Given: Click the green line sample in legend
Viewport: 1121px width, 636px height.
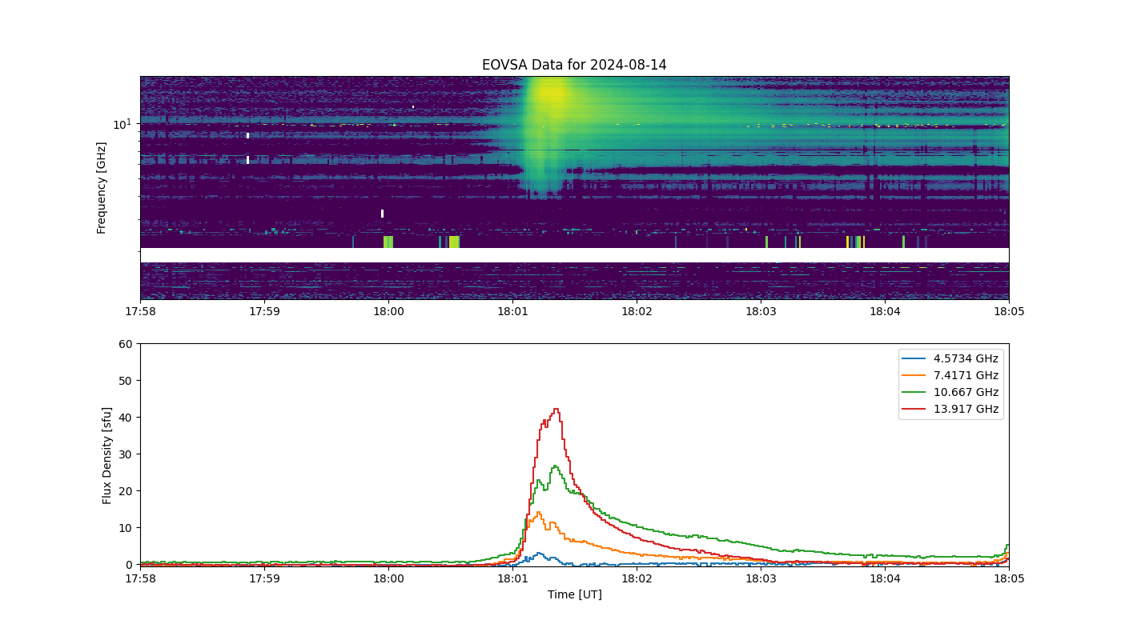Looking at the screenshot, I should pos(915,392).
